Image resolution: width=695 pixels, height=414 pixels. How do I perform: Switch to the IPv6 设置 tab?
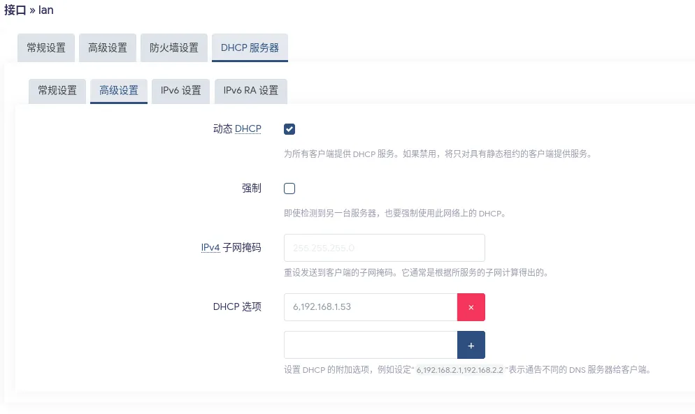pyautogui.click(x=181, y=90)
